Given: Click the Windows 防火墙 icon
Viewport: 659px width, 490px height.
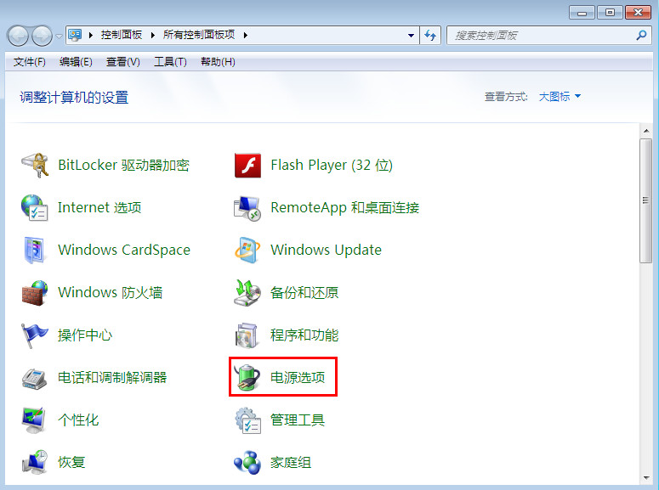Looking at the screenshot, I should click(x=35, y=292).
